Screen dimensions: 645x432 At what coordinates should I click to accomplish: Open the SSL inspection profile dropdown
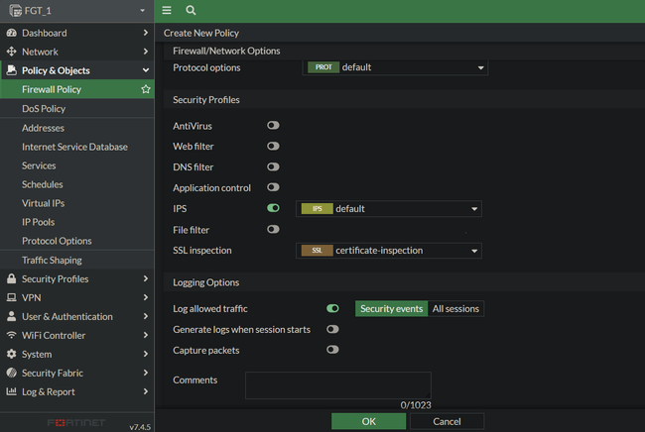[390, 251]
